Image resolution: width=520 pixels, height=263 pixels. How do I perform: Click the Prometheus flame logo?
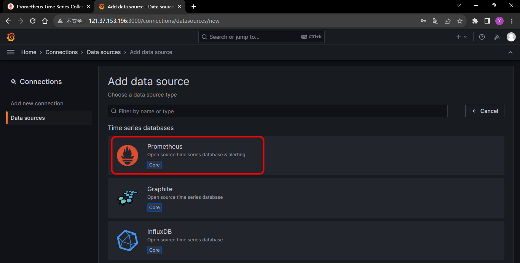(128, 155)
